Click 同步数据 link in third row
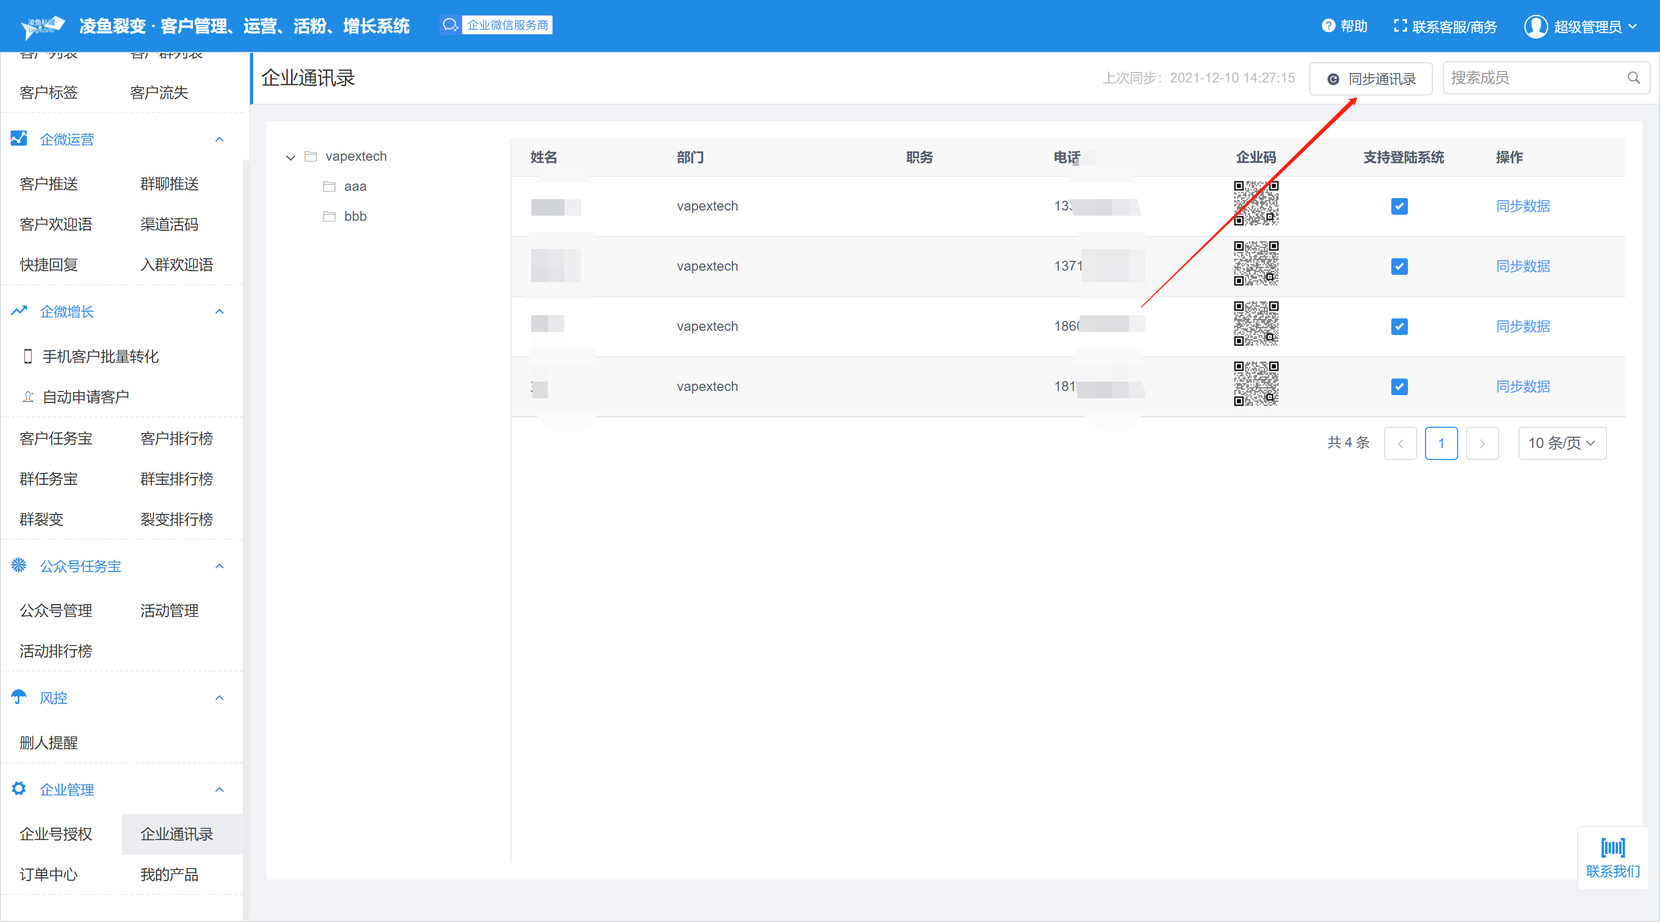The width and height of the screenshot is (1660, 922). pos(1522,327)
